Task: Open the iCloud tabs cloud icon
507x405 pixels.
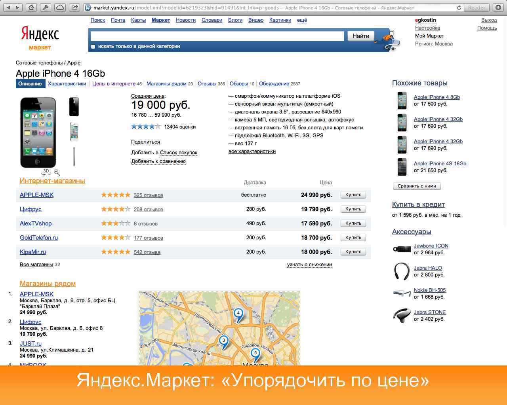Action: (x=60, y=8)
